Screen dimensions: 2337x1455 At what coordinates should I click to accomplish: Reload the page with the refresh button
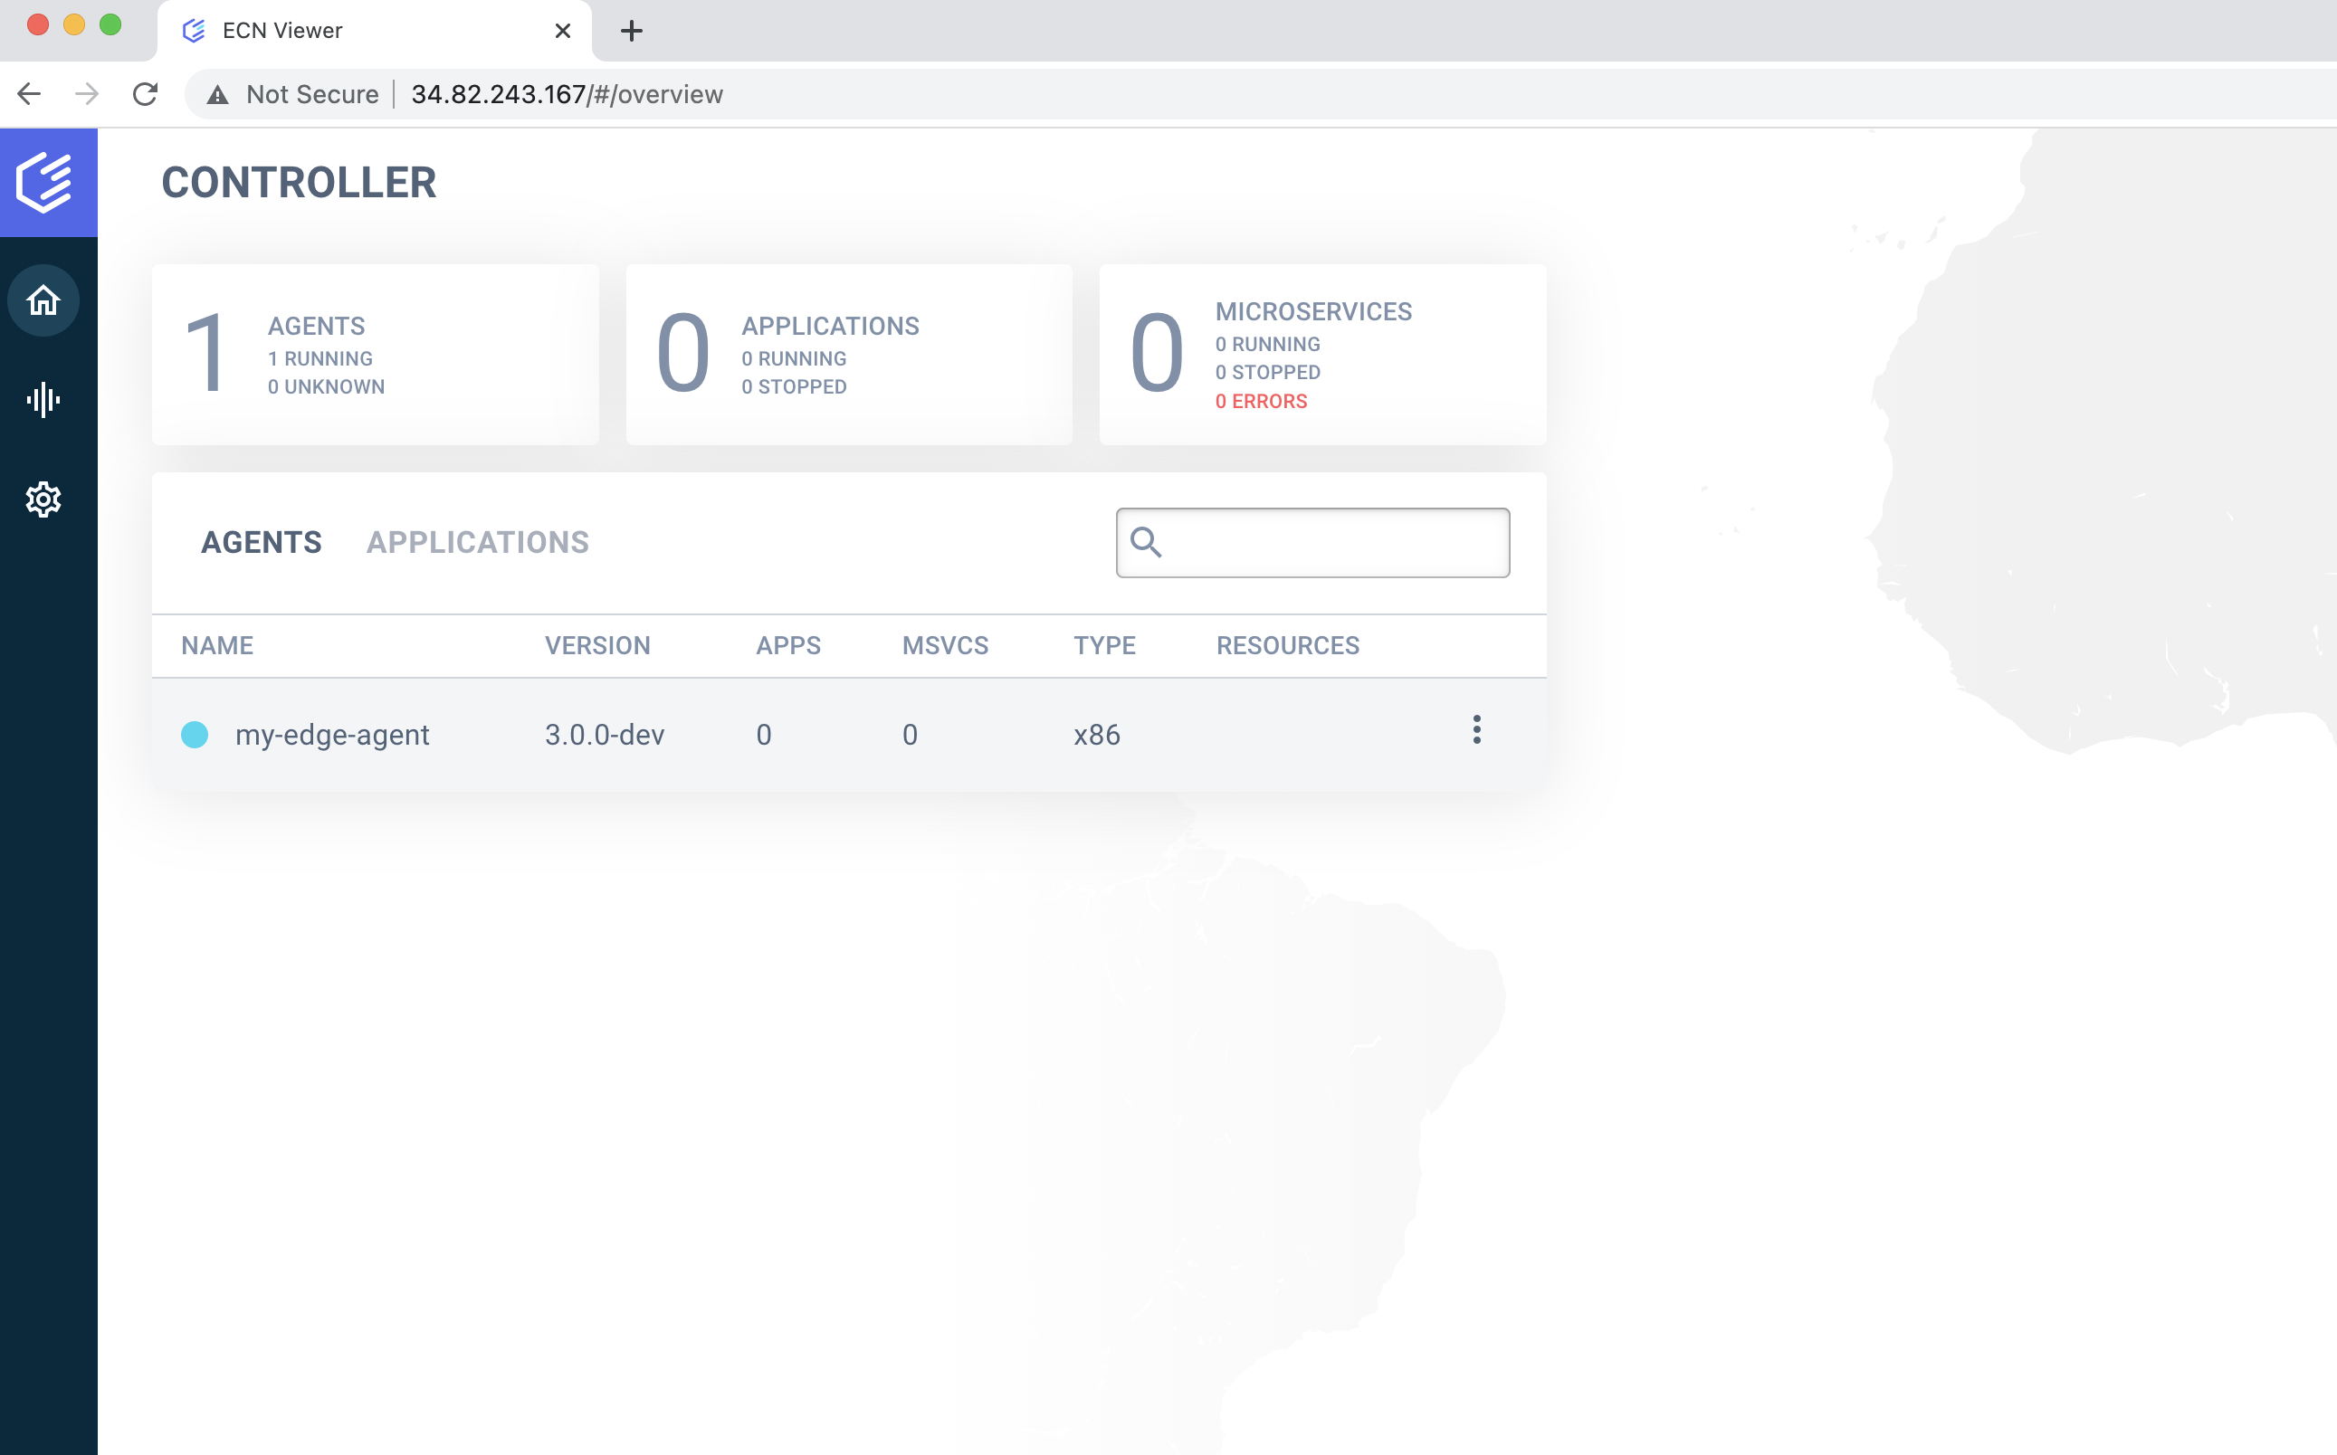[x=146, y=93]
